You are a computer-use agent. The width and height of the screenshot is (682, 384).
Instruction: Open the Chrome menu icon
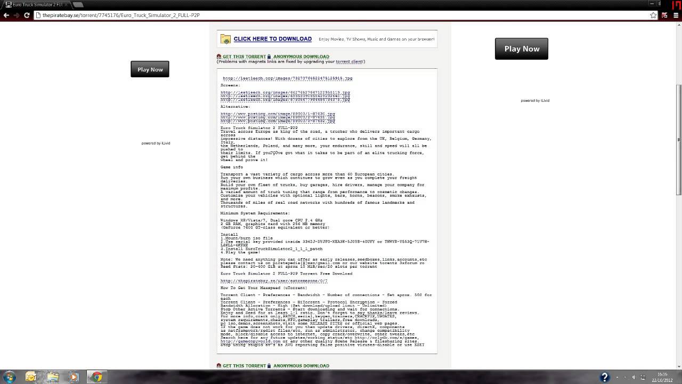point(675,15)
